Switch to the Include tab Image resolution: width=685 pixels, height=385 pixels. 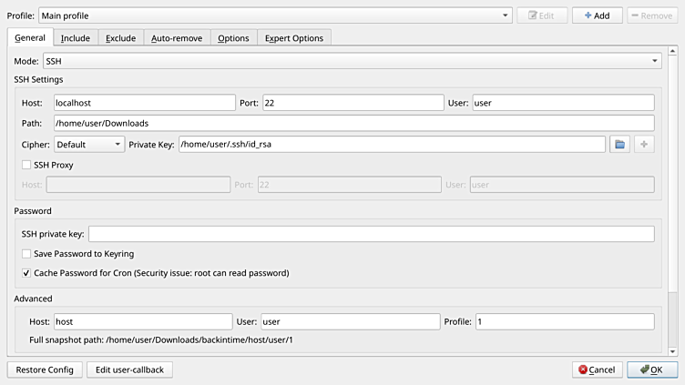pos(75,38)
